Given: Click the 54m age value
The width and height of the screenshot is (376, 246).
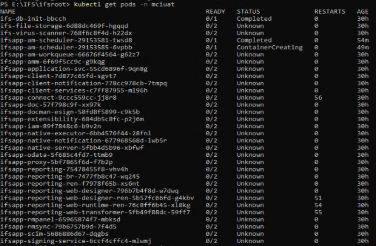Looking at the screenshot, I should [x=363, y=40].
